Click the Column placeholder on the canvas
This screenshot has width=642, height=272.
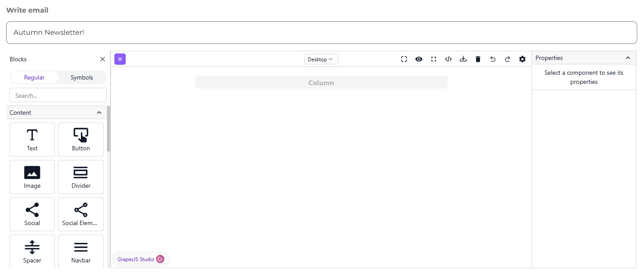point(321,82)
